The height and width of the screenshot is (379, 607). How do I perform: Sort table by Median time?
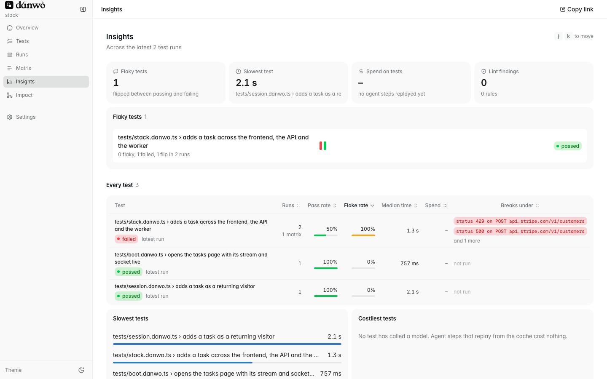399,206
